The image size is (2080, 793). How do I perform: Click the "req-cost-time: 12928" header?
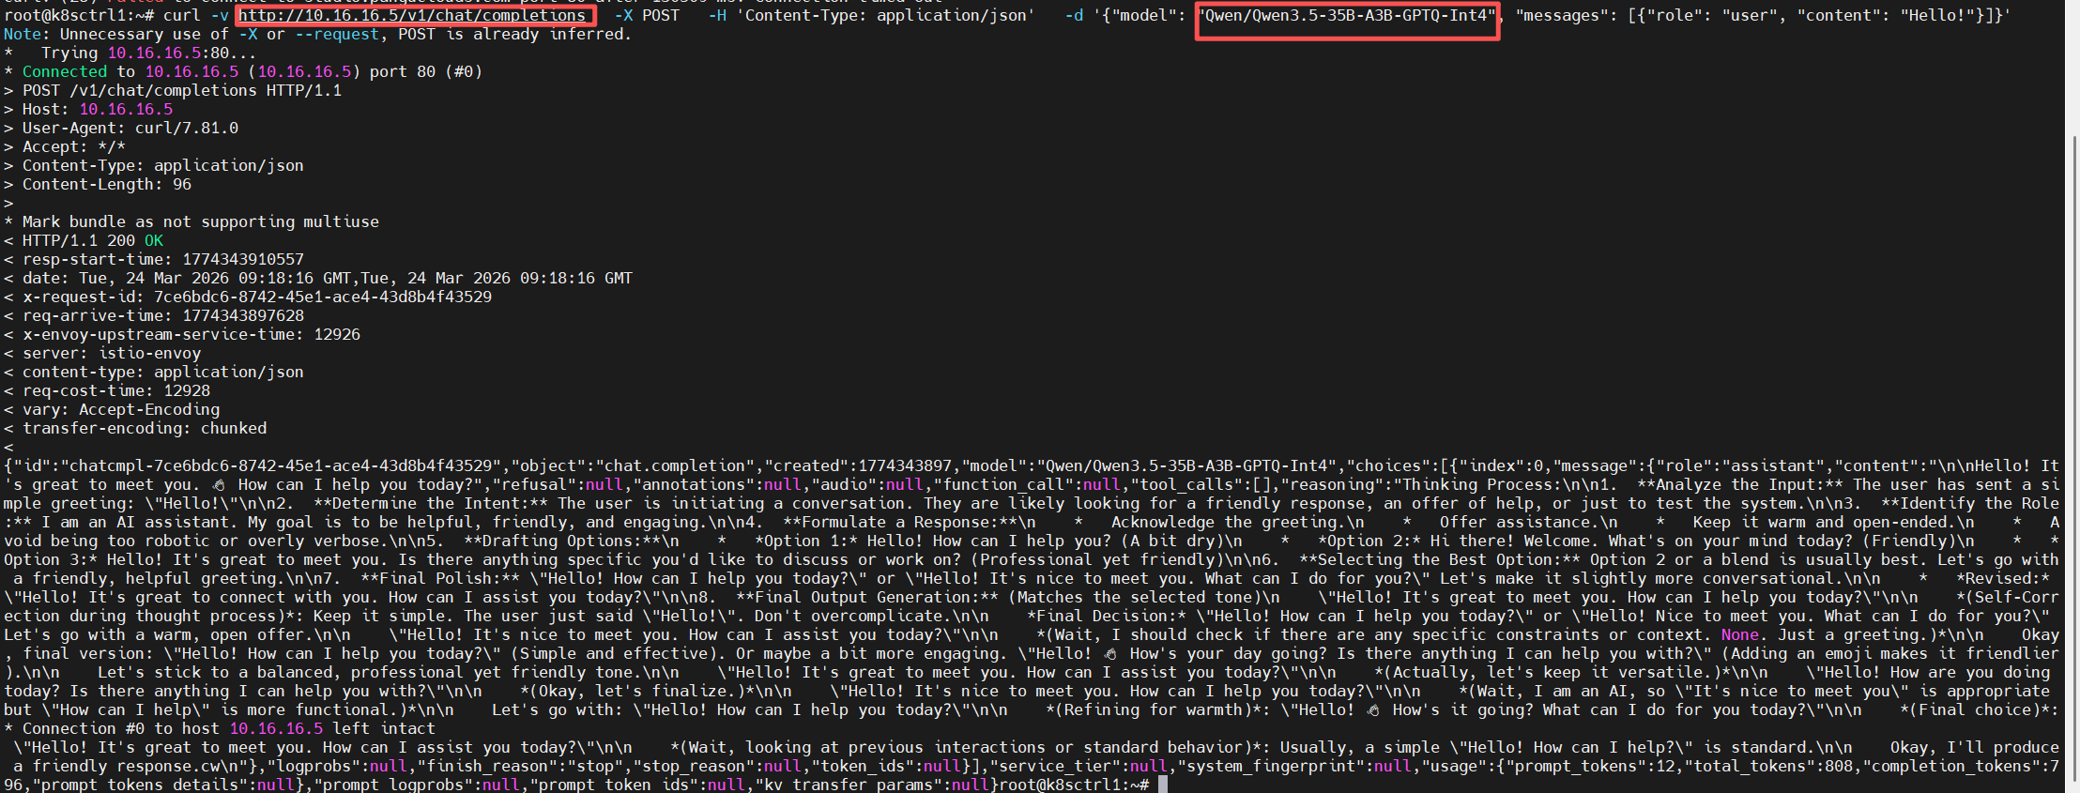[115, 391]
